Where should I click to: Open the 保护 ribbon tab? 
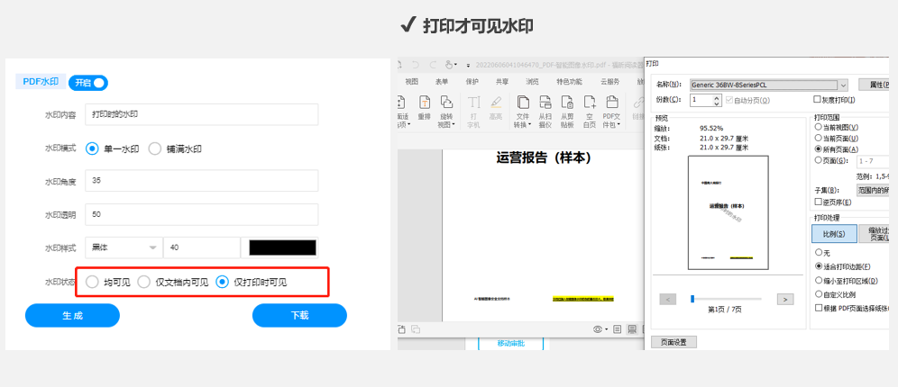click(x=472, y=81)
